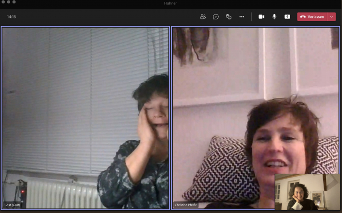The height and width of the screenshot is (213, 342).
Task: Click your self-view preview thumbnail
Action: (308, 192)
